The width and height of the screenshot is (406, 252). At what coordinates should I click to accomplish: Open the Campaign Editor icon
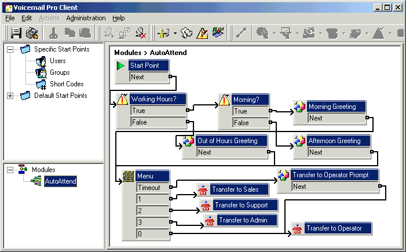tap(218, 32)
